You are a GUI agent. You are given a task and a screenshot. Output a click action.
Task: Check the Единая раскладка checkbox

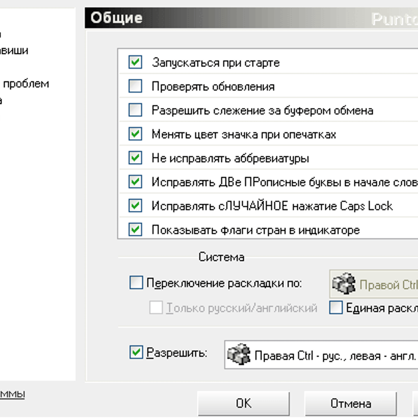click(x=336, y=307)
